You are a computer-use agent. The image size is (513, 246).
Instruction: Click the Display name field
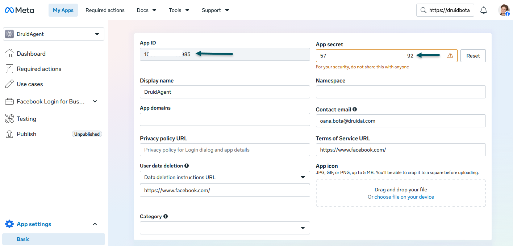coord(225,92)
